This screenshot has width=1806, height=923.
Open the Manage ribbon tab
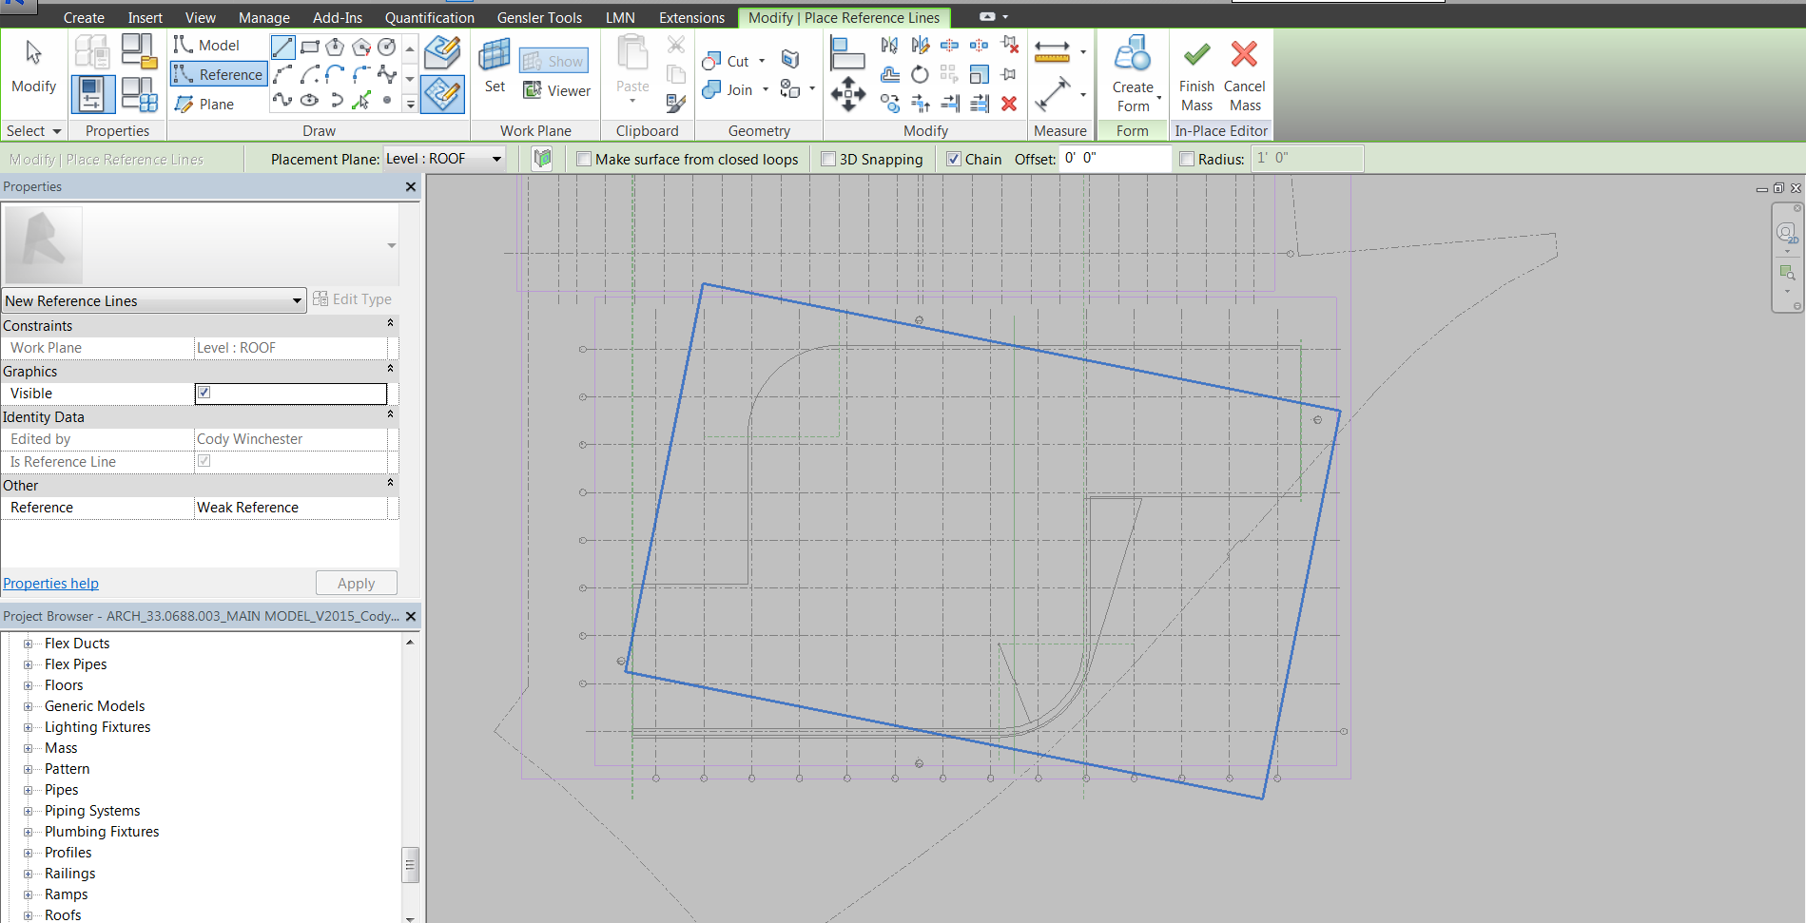pos(263,17)
